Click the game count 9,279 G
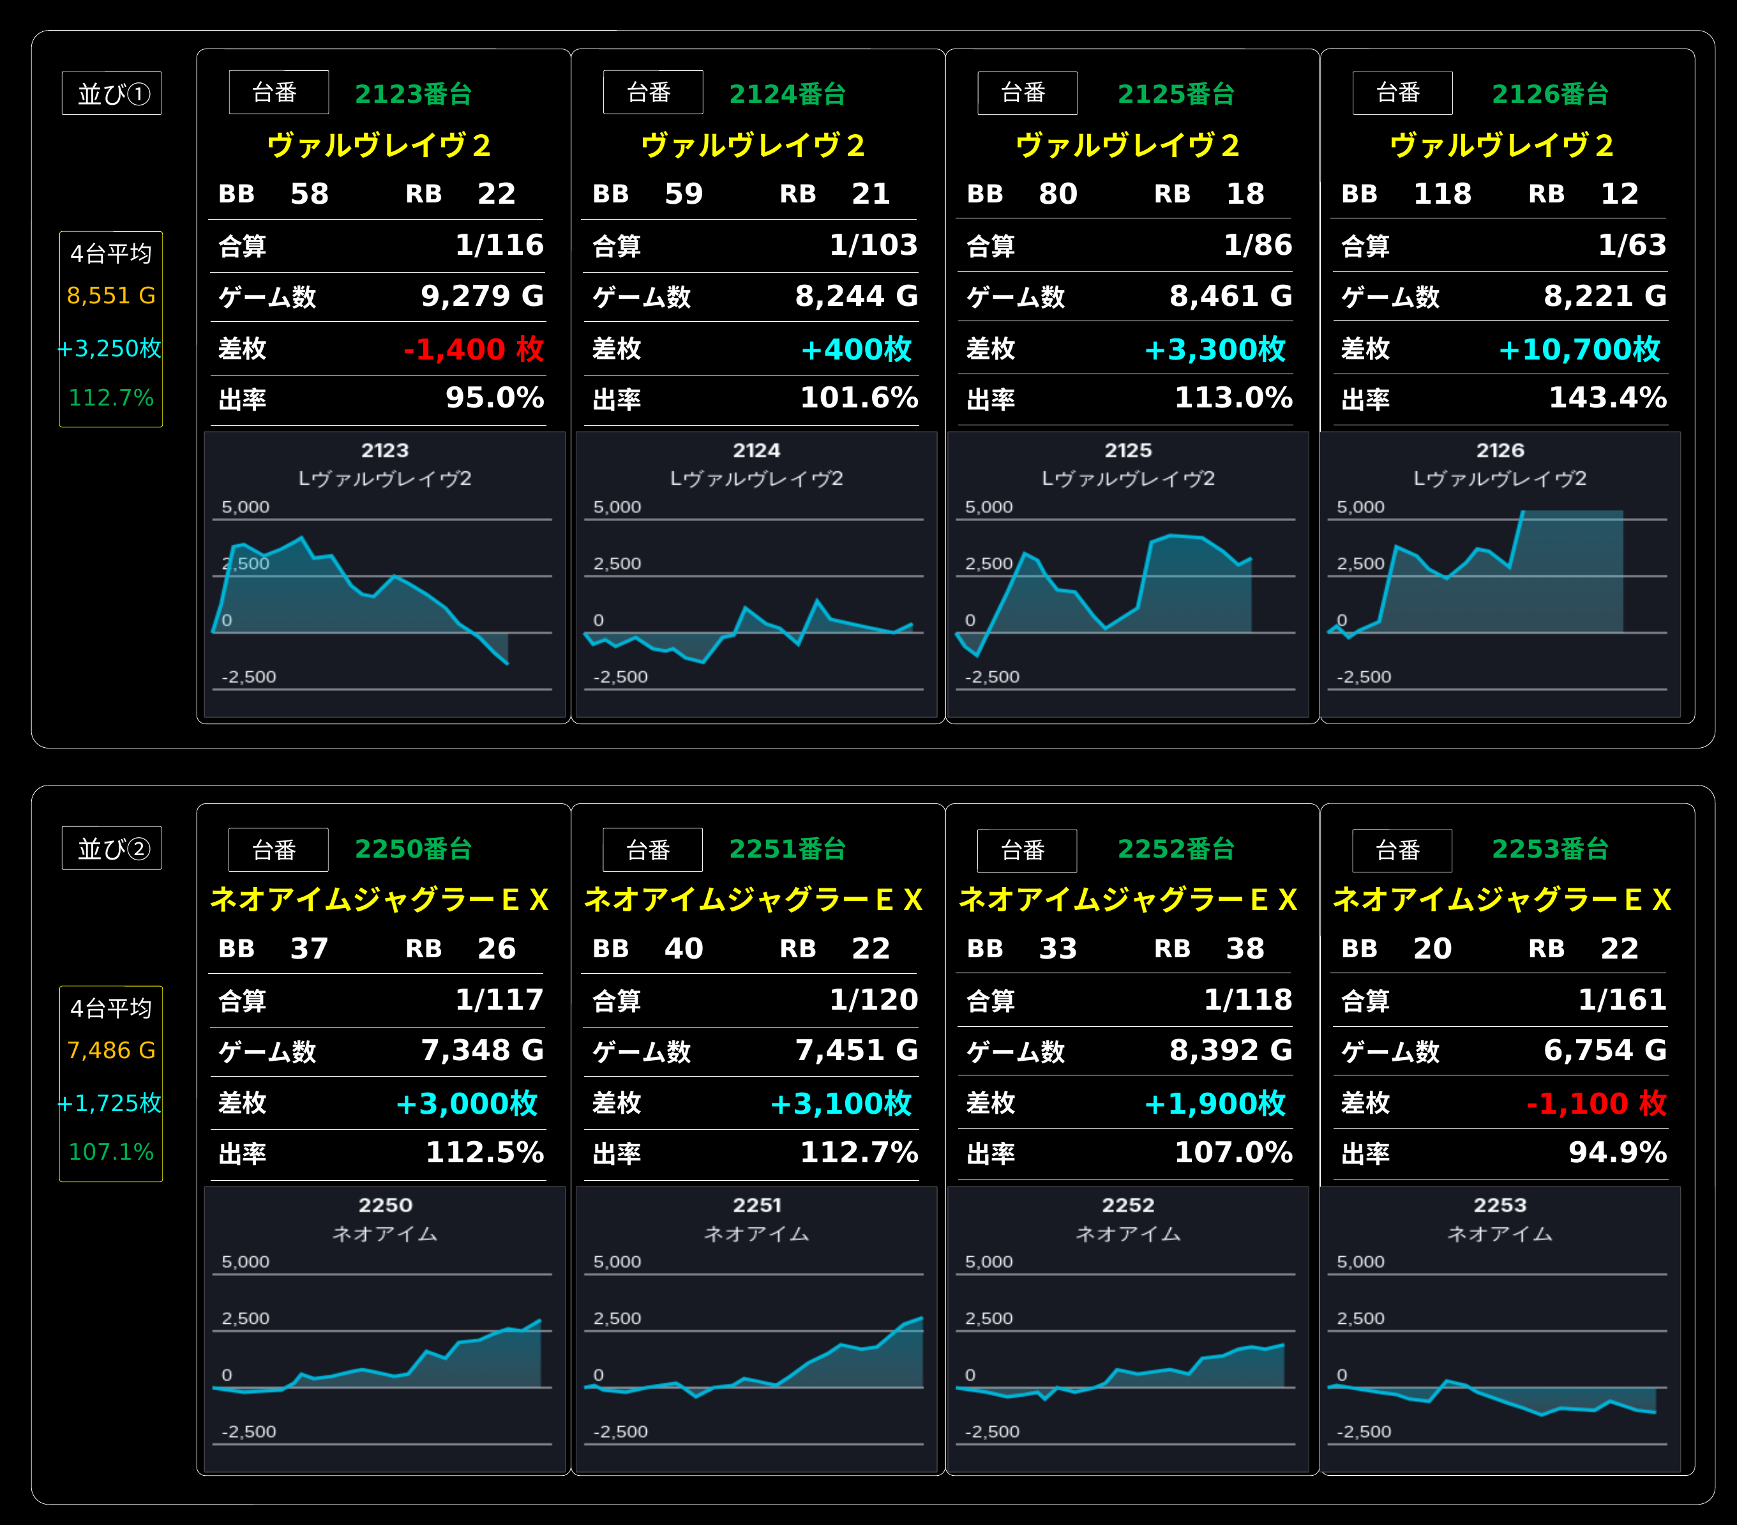1737x1525 pixels. pyautogui.click(x=483, y=296)
